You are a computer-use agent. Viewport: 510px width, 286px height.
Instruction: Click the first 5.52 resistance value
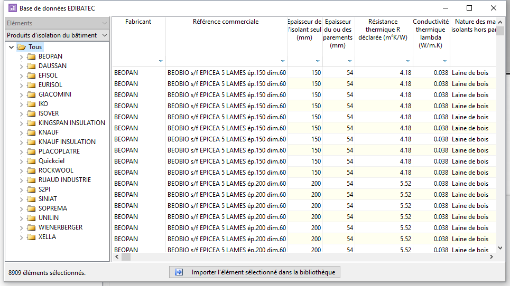pyautogui.click(x=405, y=184)
